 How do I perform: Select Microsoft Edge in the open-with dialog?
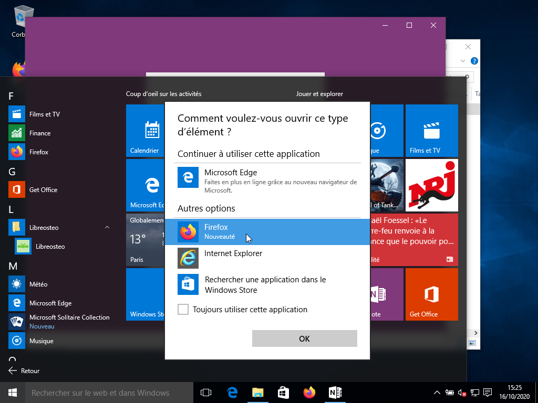click(267, 181)
